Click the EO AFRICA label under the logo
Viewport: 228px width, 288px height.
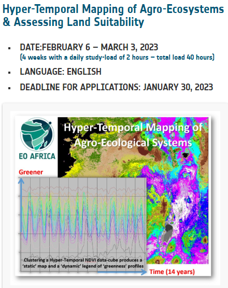click(37, 156)
